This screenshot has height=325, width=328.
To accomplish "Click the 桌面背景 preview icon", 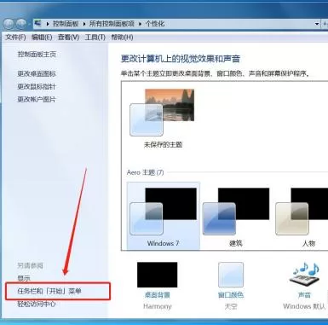I will click(158, 275).
